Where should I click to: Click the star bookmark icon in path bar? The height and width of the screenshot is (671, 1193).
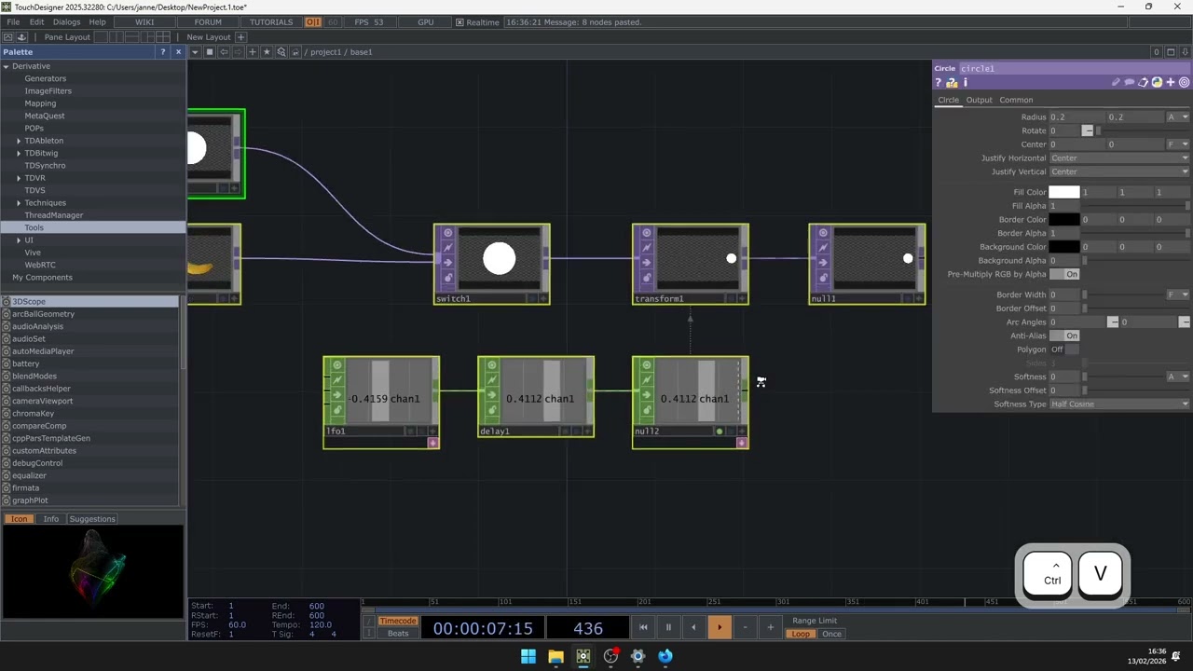[267, 52]
